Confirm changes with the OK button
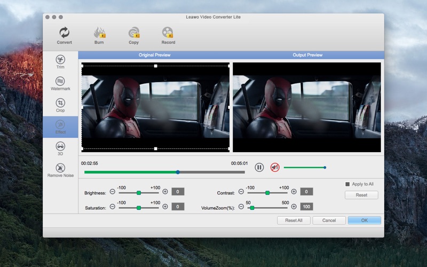Image resolution: width=427 pixels, height=267 pixels. [365, 221]
